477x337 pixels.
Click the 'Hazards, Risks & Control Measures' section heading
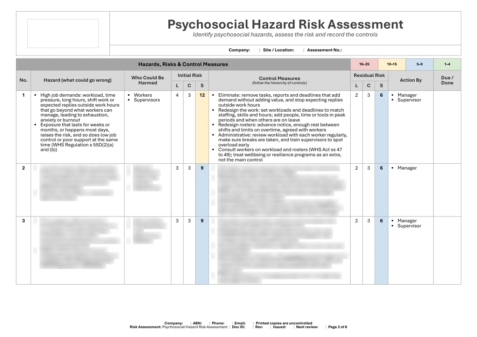[x=183, y=64]
